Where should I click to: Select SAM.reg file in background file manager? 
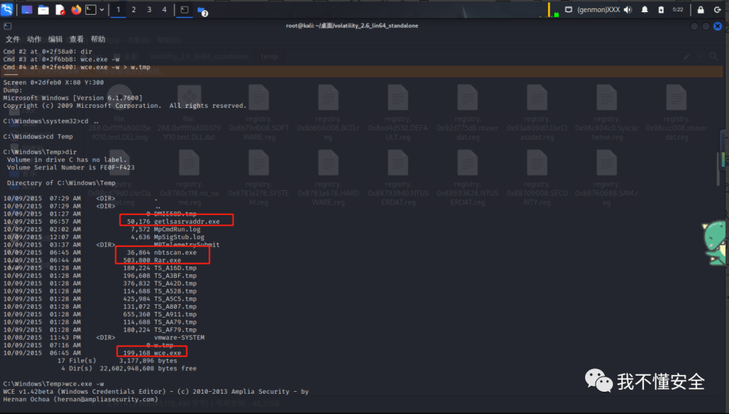[607, 179]
